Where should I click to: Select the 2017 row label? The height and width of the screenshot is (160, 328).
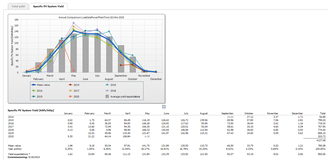pos(11,126)
